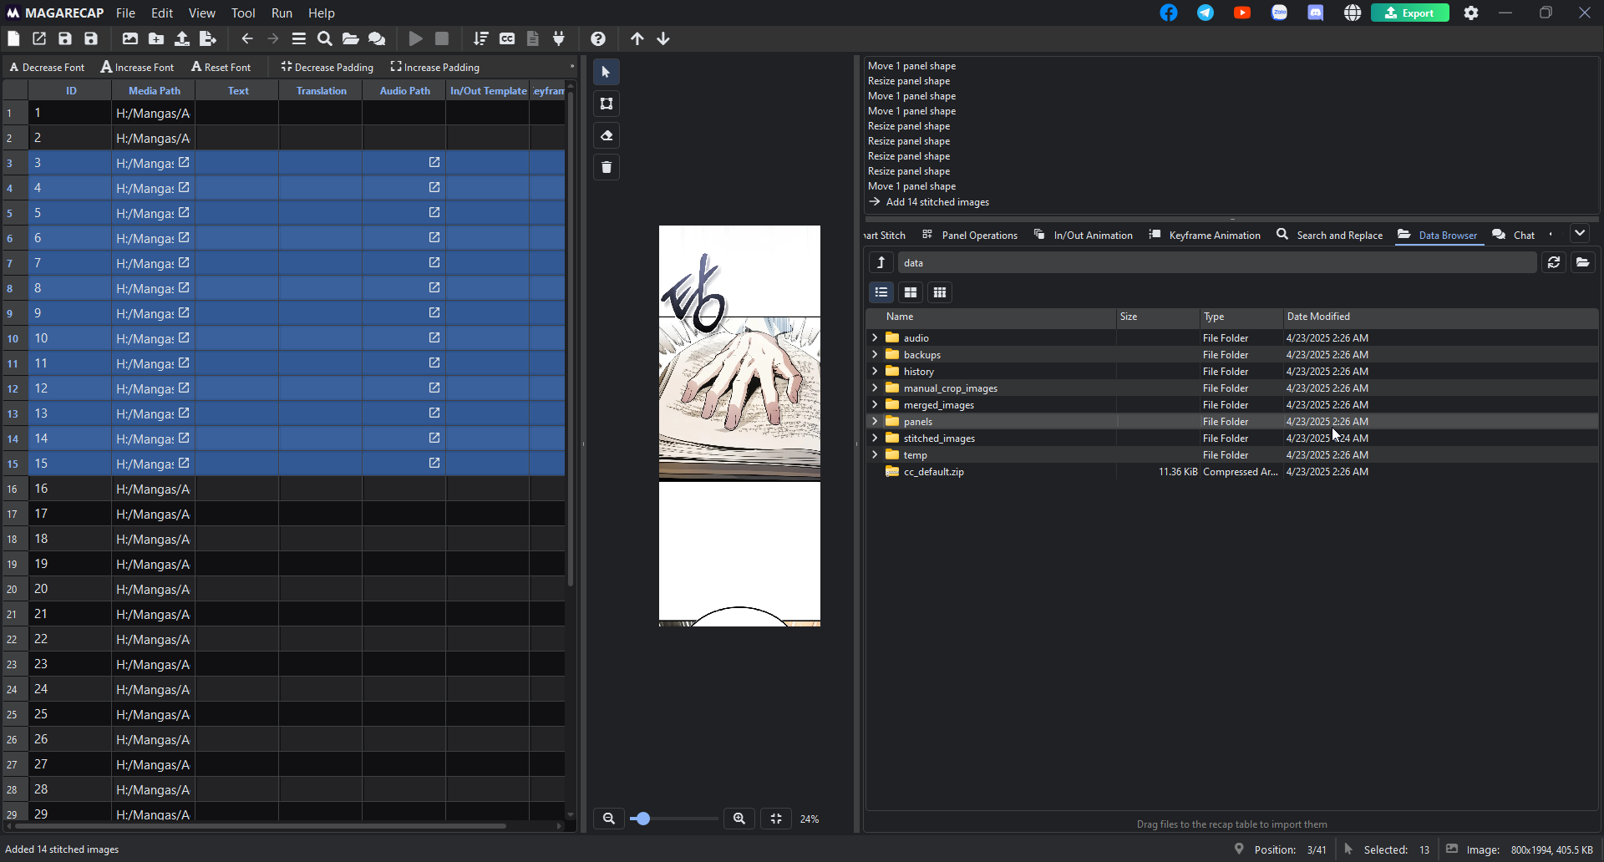Expand the temp folder
This screenshot has width=1604, height=862.
875,454
